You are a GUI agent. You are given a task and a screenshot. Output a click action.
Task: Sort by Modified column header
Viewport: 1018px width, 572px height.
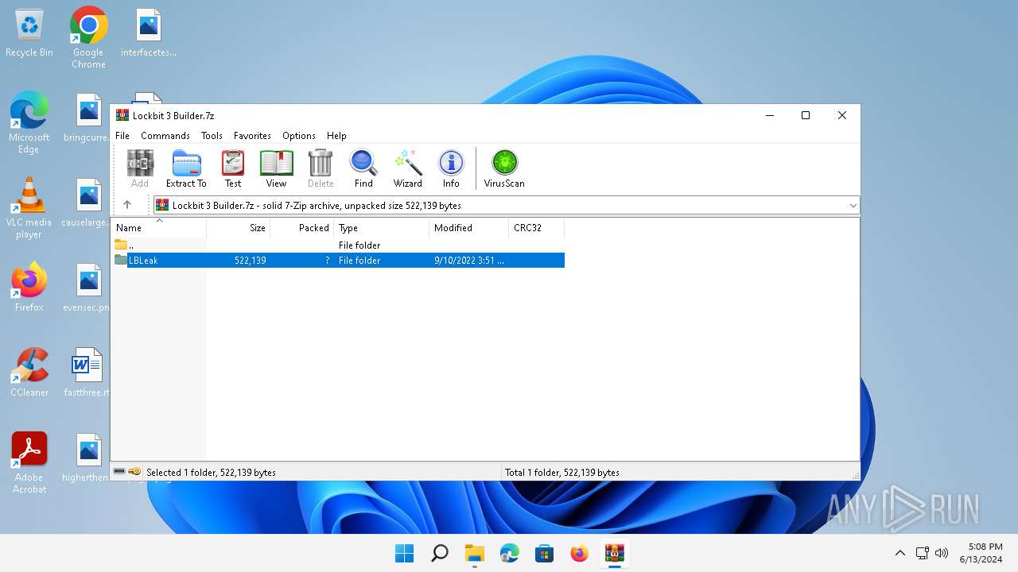[469, 228]
